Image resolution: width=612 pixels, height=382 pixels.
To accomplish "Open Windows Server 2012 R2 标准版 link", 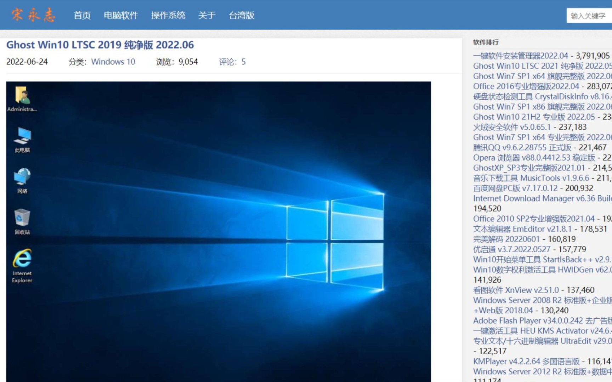I will point(542,372).
